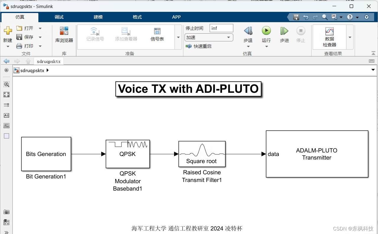Click the 信号表 signal table icon

157,31
